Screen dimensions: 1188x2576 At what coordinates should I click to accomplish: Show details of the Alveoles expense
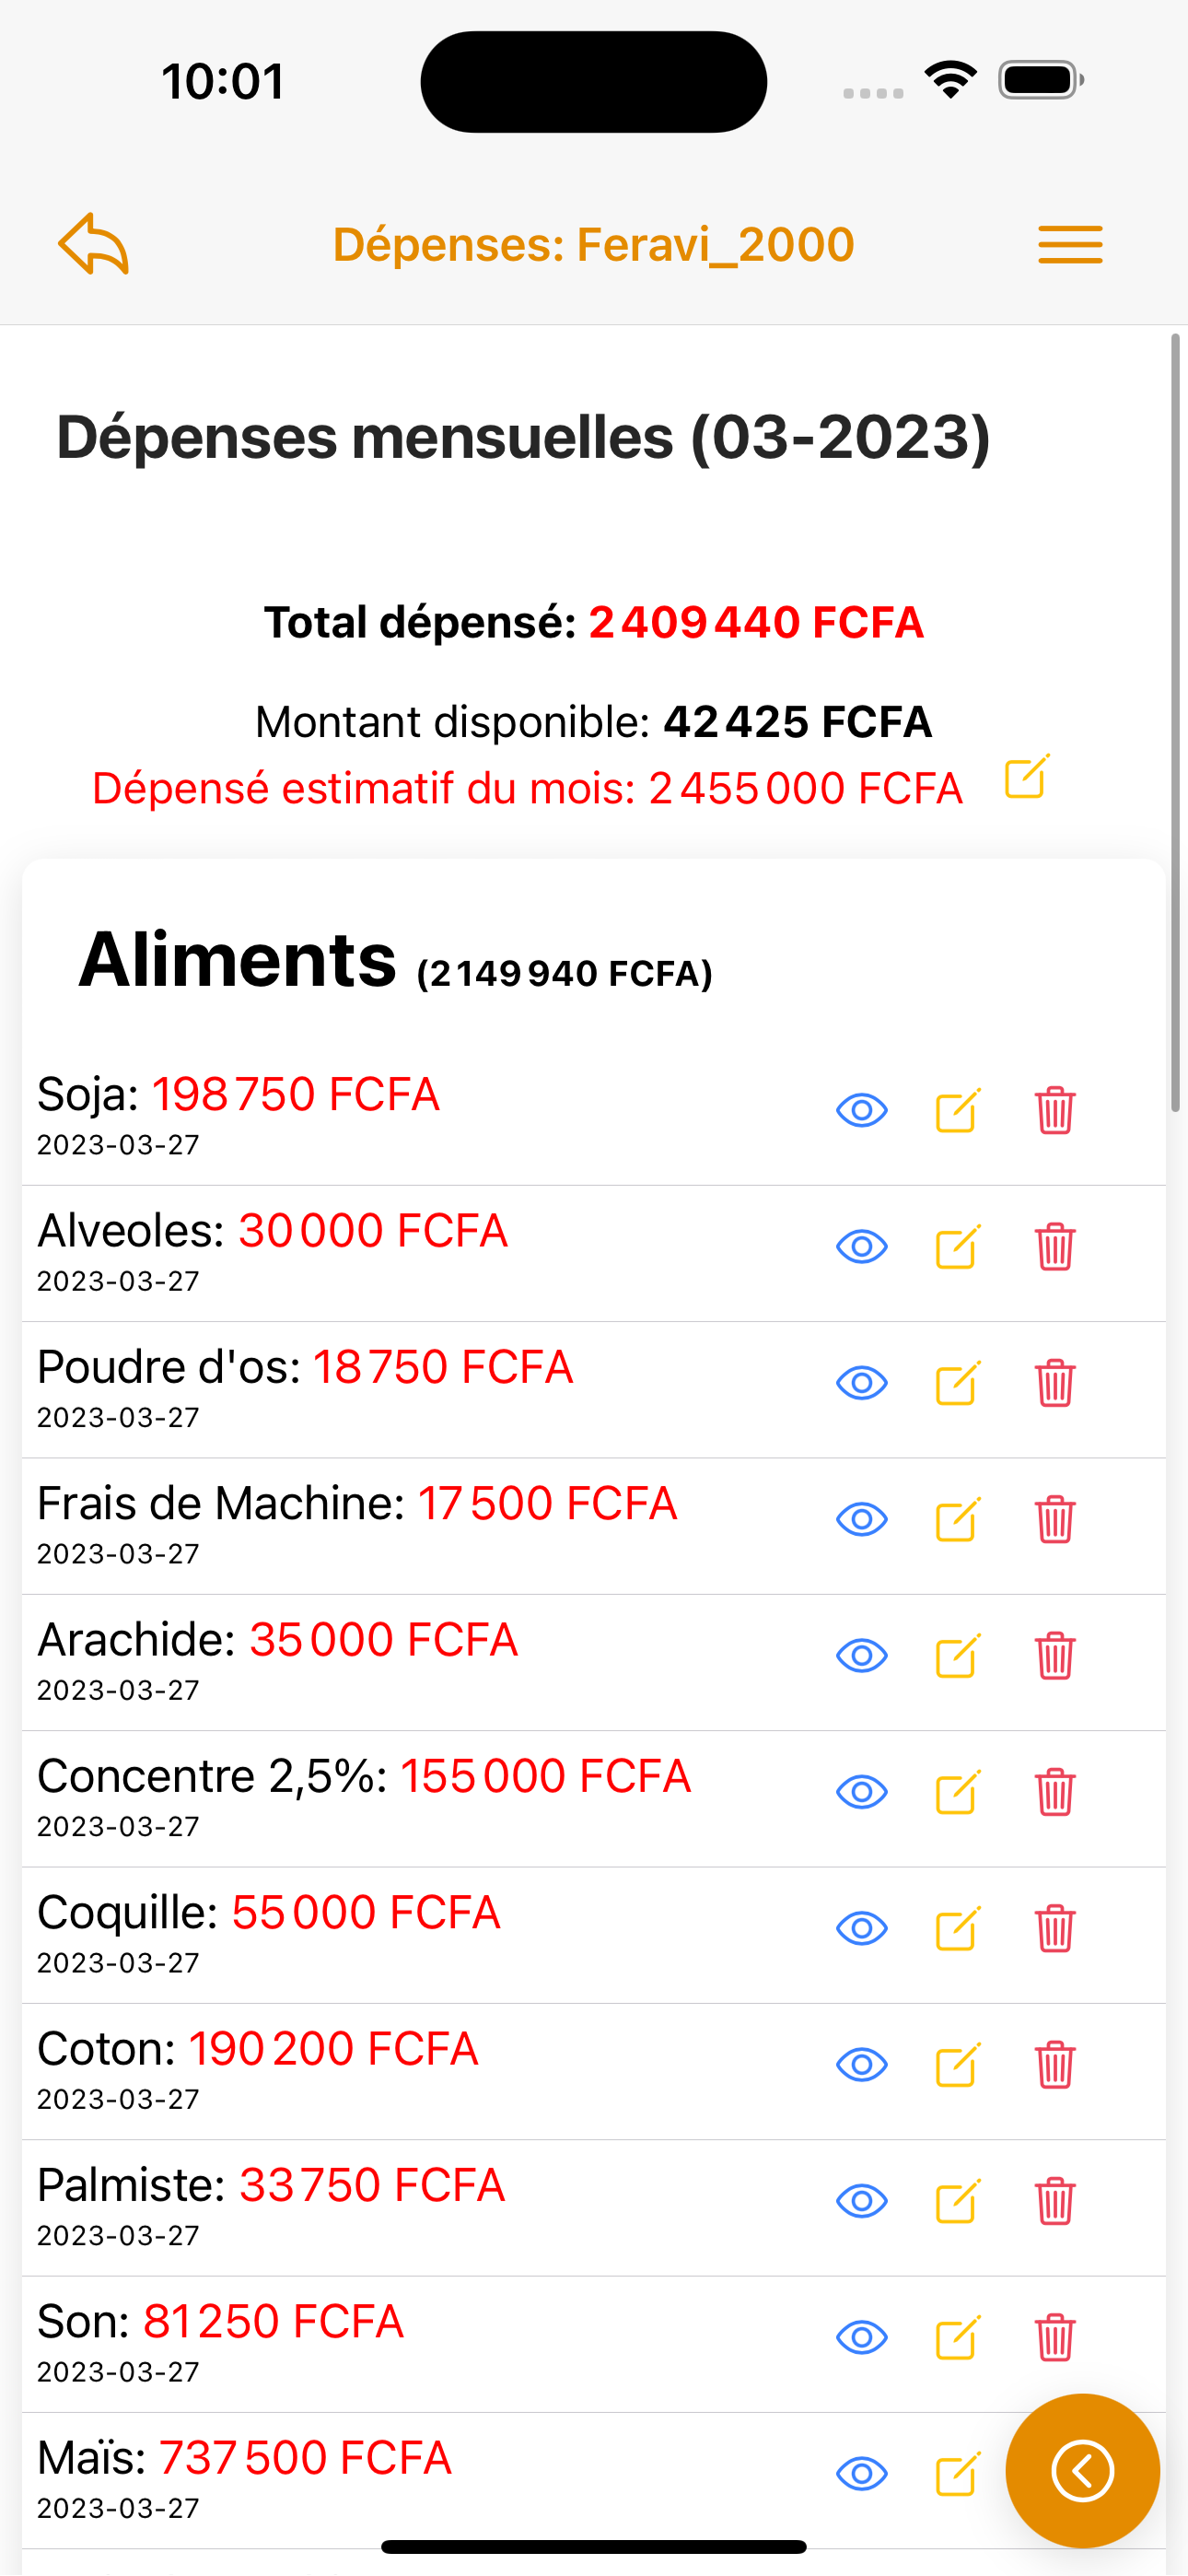(861, 1247)
